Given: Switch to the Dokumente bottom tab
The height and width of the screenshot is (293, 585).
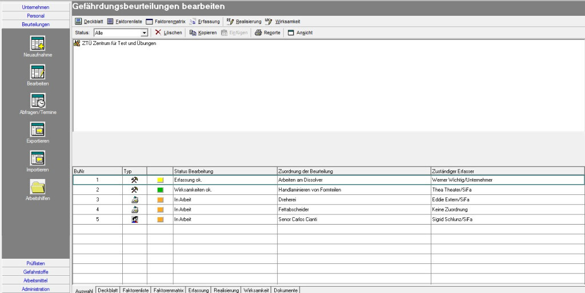Looking at the screenshot, I should pos(286,290).
